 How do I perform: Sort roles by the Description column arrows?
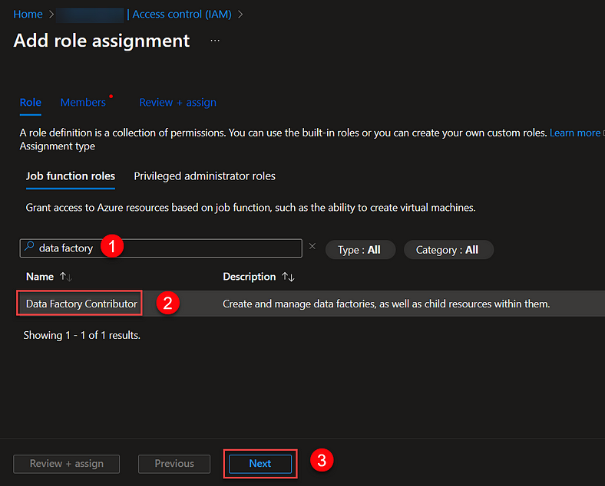[288, 277]
